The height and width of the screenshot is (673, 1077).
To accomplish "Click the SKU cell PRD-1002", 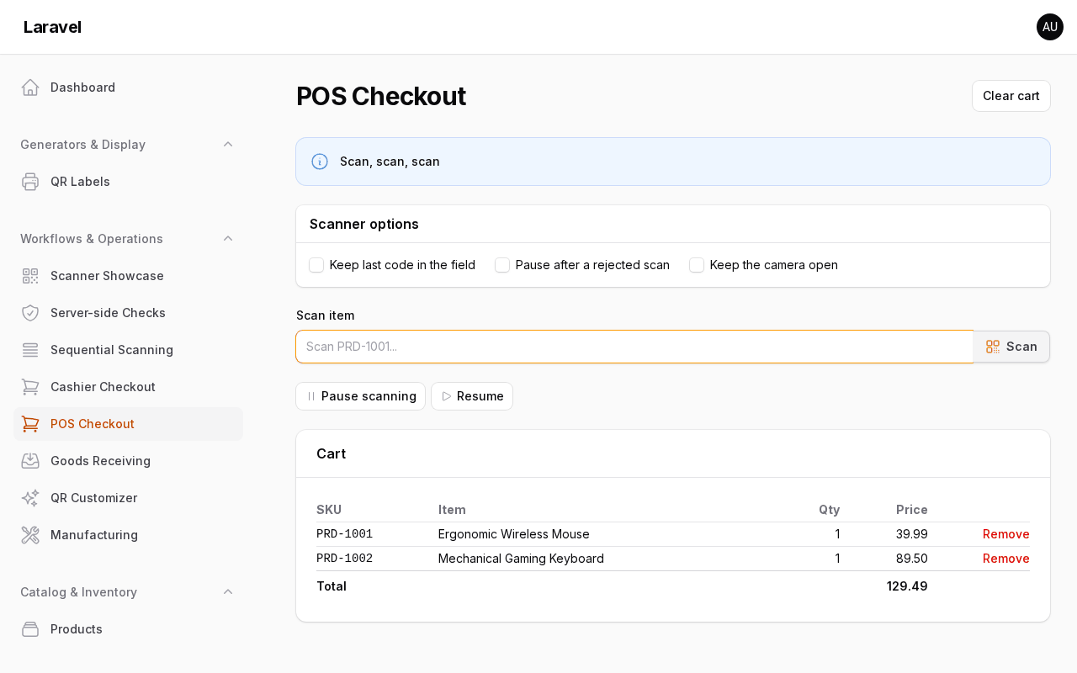I will 345,559.
